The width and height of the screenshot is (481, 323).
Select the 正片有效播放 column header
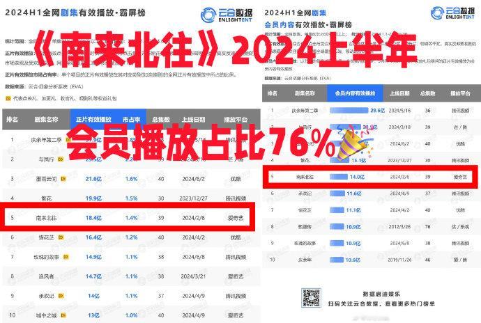[x=93, y=119]
